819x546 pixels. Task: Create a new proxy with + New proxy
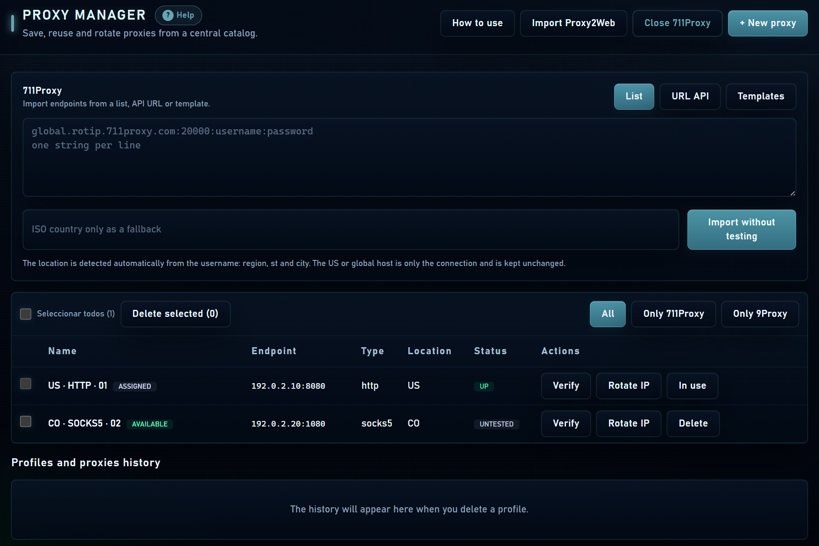[x=768, y=23]
